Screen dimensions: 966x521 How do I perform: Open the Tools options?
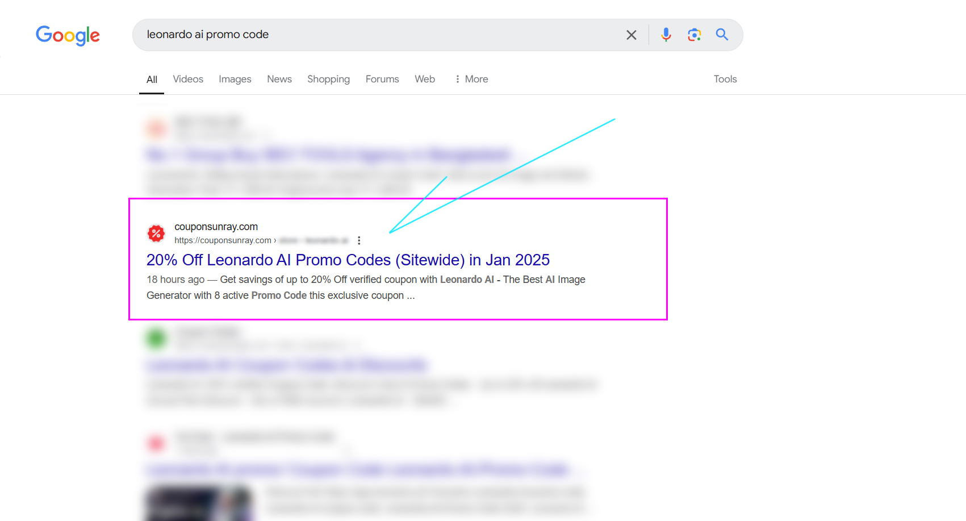point(725,79)
